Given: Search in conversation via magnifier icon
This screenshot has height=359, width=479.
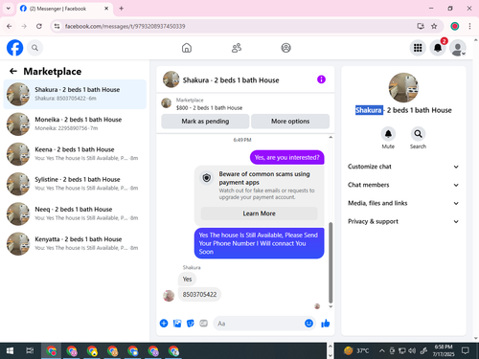Looking at the screenshot, I should (x=418, y=134).
